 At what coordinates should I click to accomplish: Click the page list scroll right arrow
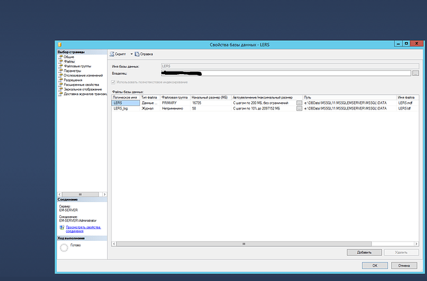(x=105, y=195)
